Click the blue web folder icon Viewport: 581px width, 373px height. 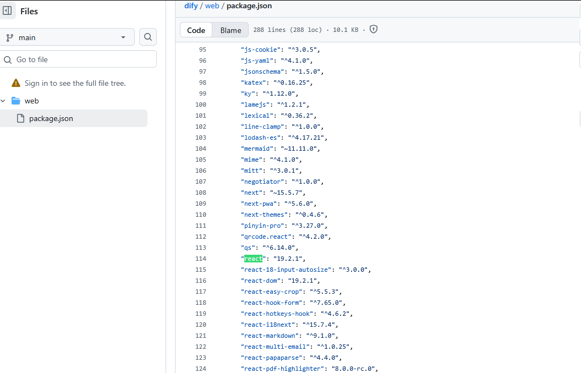[x=17, y=101]
